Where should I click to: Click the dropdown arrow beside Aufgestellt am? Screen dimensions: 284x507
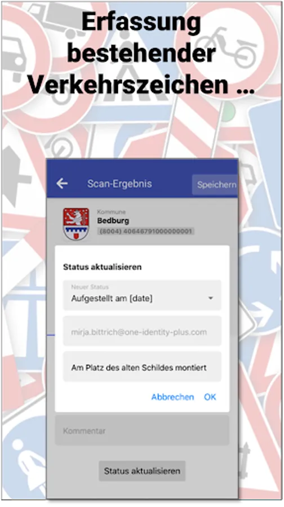click(x=211, y=298)
